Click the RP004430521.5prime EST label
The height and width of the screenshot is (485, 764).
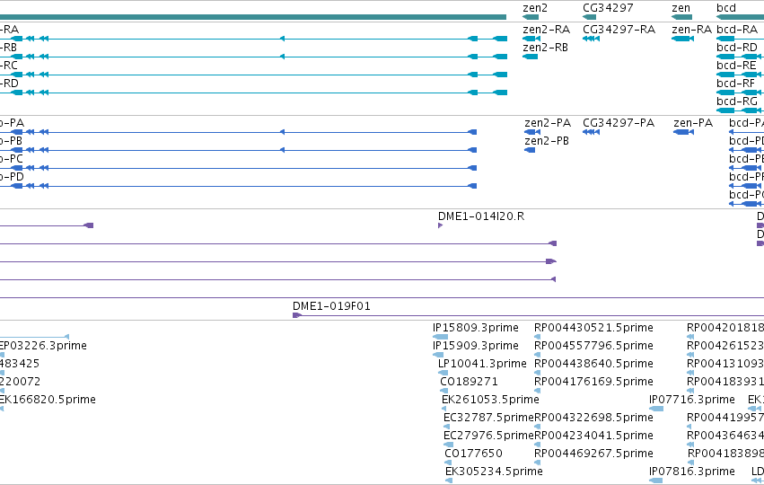pos(594,328)
